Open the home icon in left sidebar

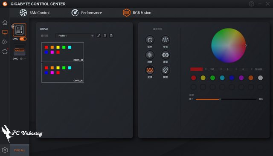click(x=5, y=23)
